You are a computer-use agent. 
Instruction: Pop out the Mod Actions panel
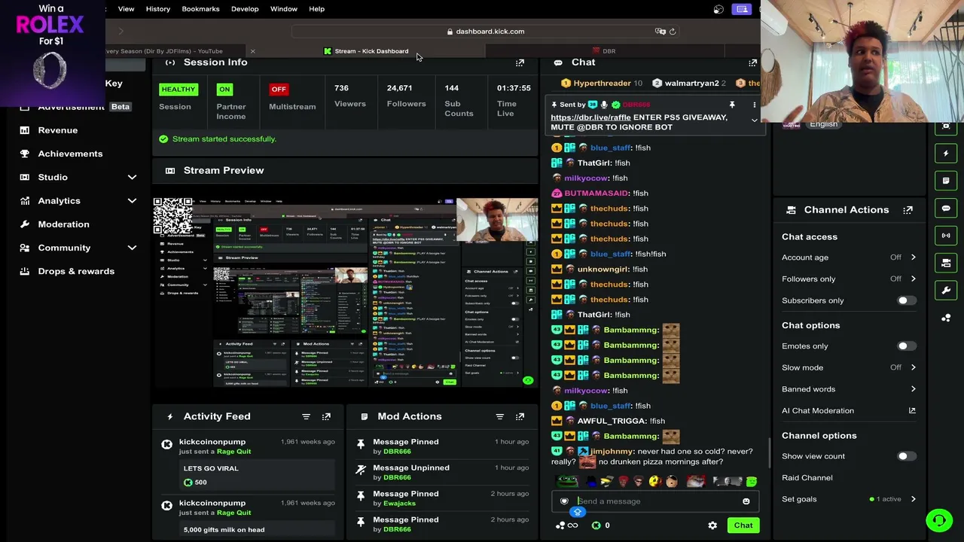pyautogui.click(x=520, y=416)
